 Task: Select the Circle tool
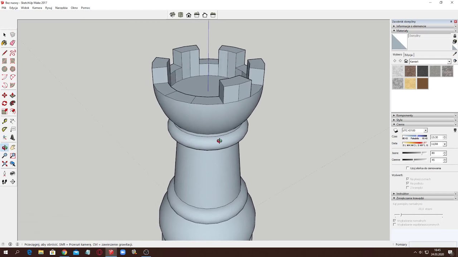[4, 69]
